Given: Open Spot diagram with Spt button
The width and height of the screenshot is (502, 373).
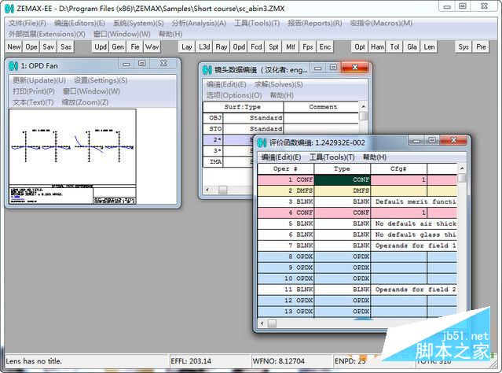Looking at the screenshot, I should (273, 47).
